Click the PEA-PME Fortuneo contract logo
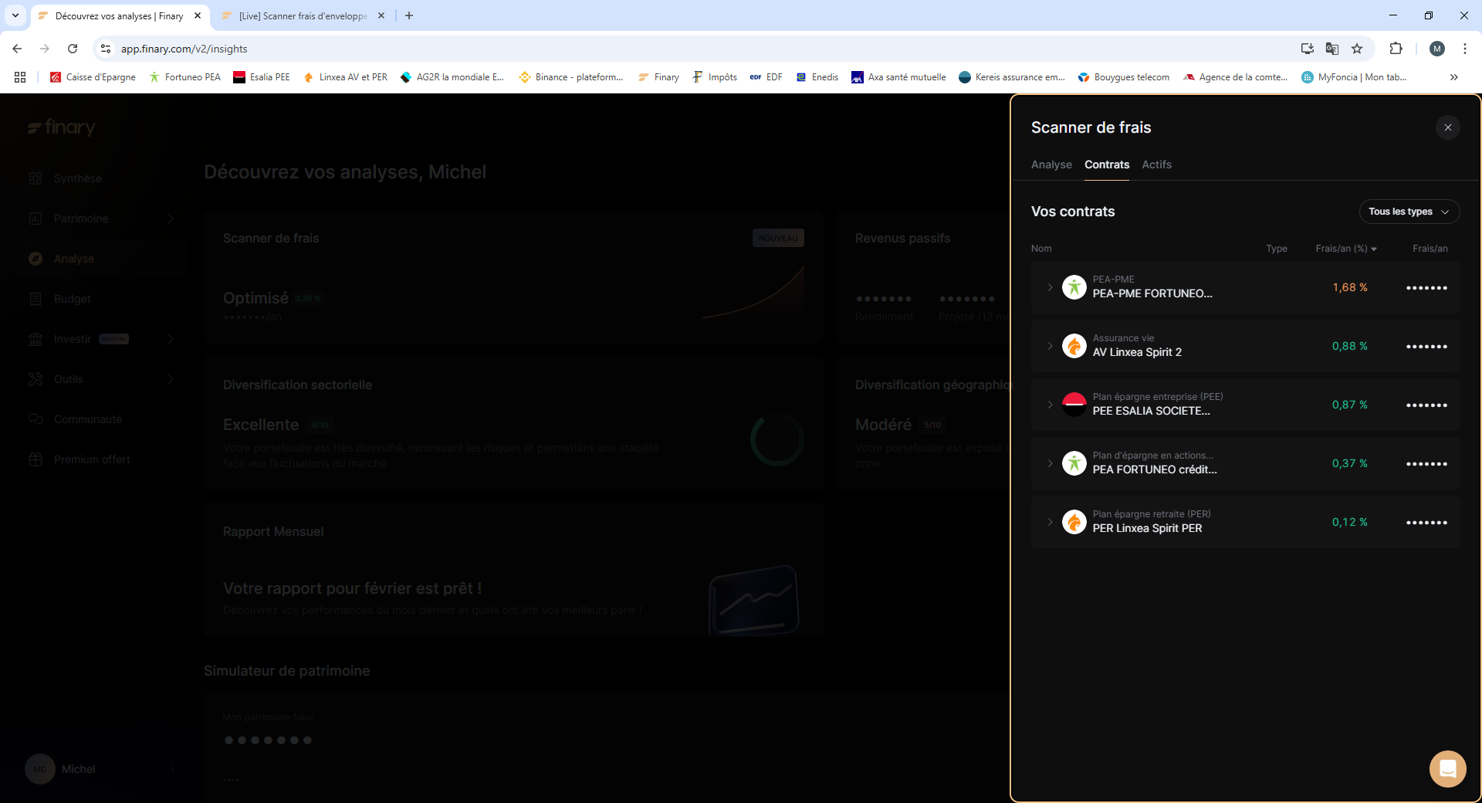Screen dimensions: 1482x803 [1074, 287]
